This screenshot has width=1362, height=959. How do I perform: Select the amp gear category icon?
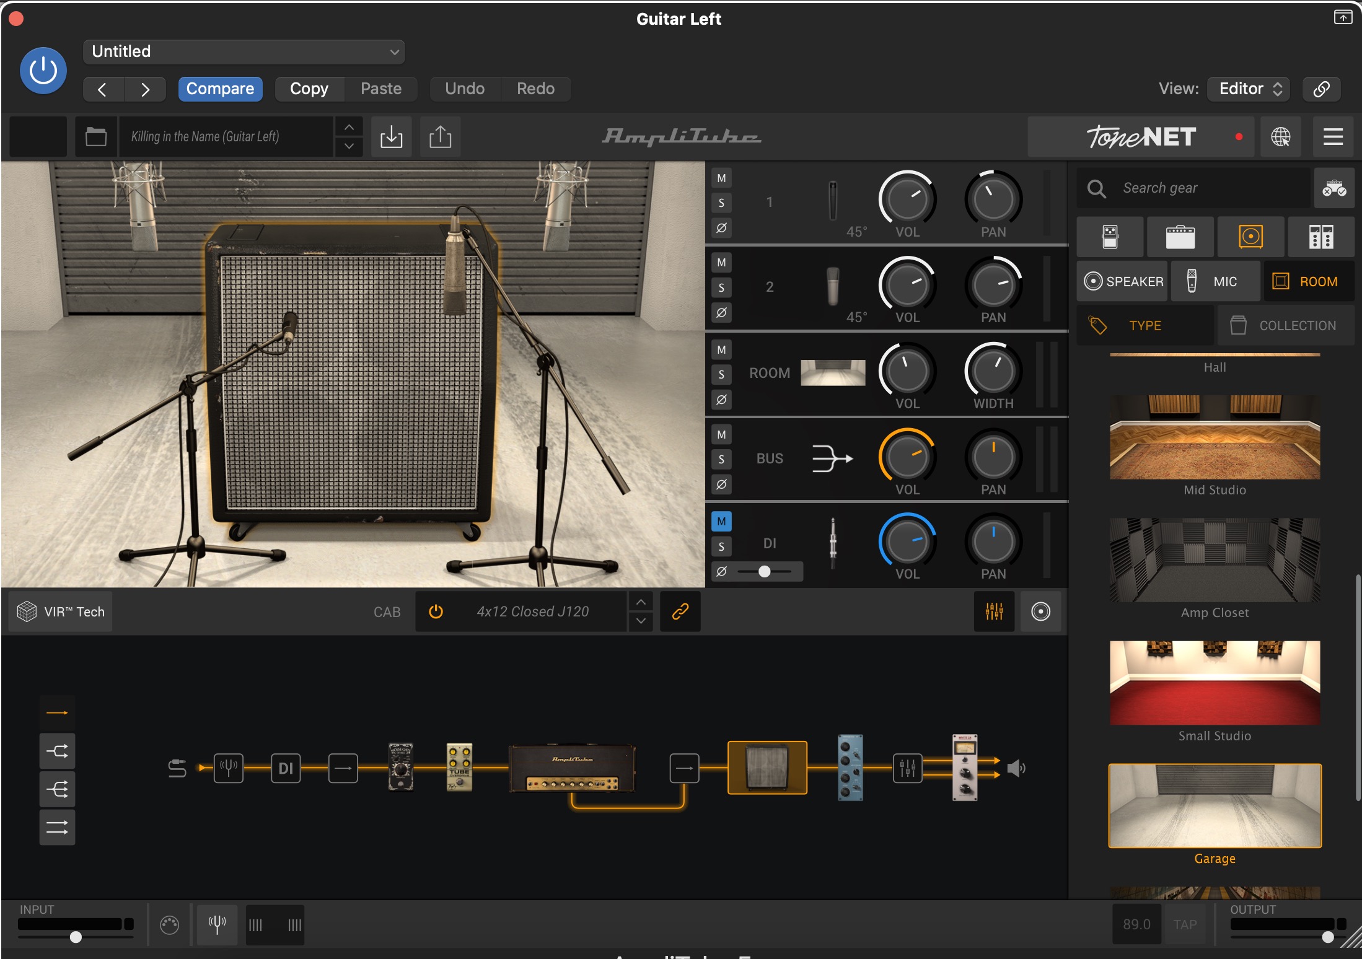tap(1180, 237)
